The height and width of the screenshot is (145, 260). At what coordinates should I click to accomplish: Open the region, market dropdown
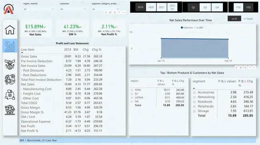pyautogui.click(x=38, y=9)
